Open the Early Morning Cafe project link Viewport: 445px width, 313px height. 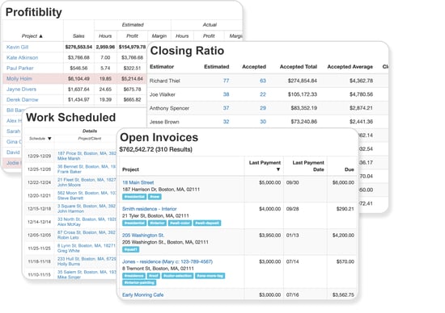(x=142, y=295)
